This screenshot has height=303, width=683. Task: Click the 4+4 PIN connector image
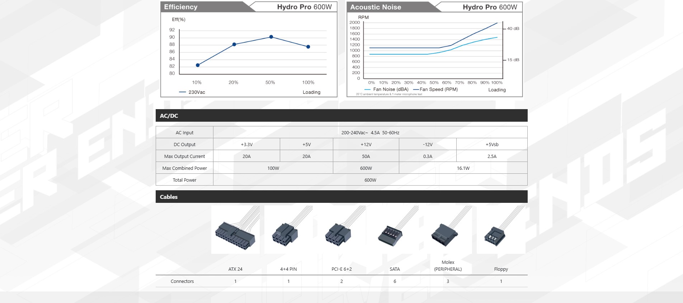click(x=288, y=230)
